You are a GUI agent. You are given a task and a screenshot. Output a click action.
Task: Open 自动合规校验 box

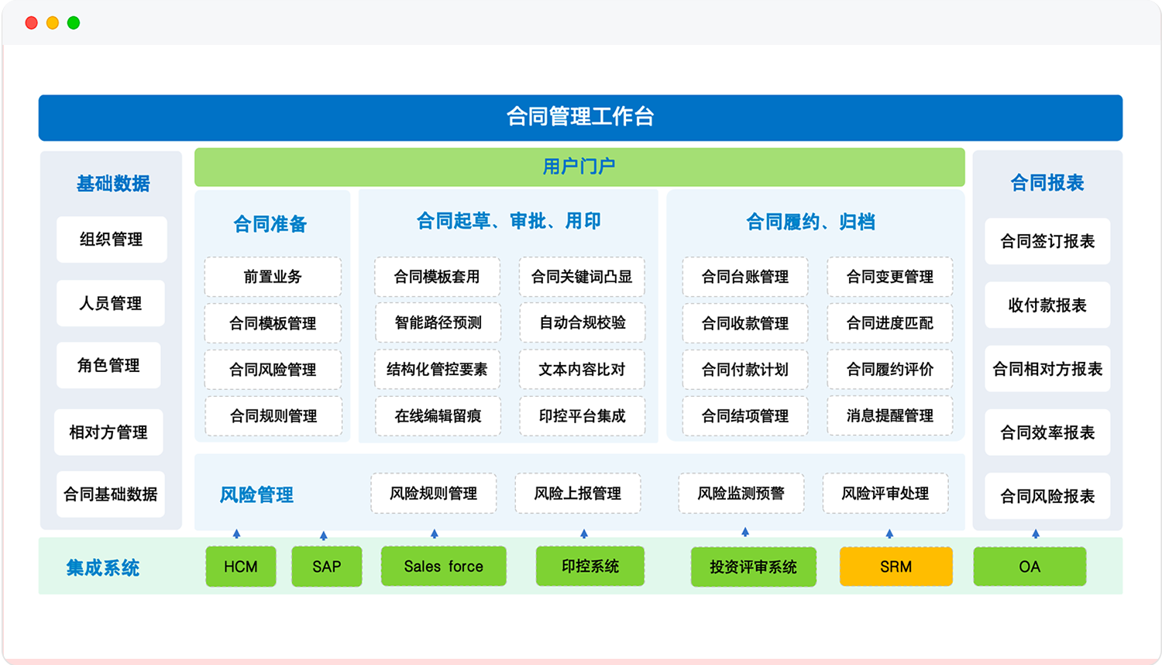[x=583, y=322]
